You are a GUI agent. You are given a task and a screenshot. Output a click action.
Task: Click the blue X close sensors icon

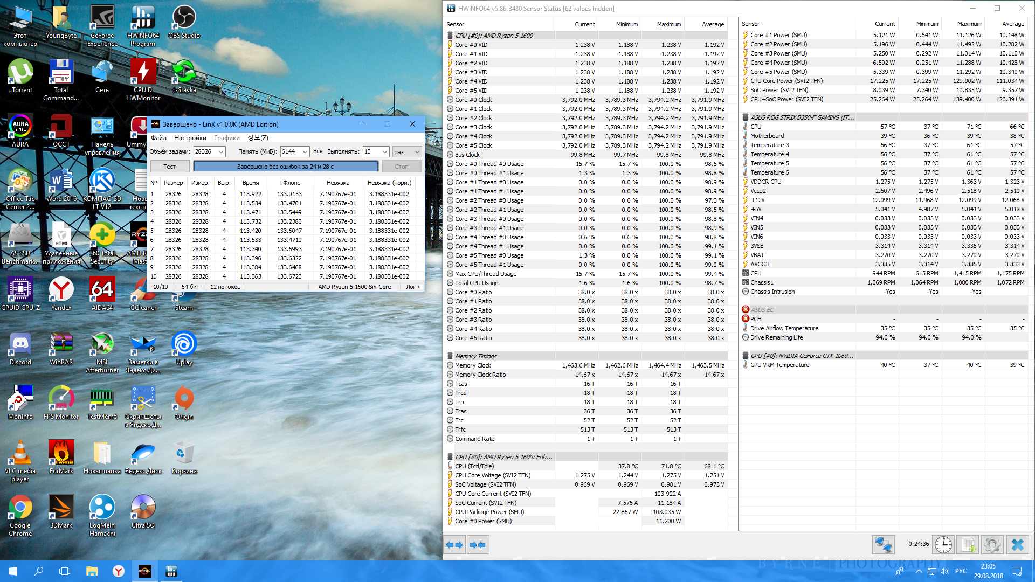[x=1018, y=545]
